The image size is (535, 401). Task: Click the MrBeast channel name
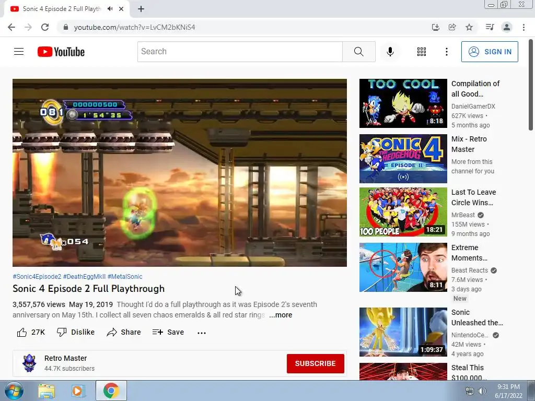click(463, 215)
